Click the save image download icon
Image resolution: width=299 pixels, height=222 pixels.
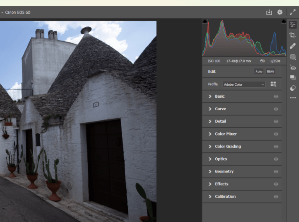(269, 12)
